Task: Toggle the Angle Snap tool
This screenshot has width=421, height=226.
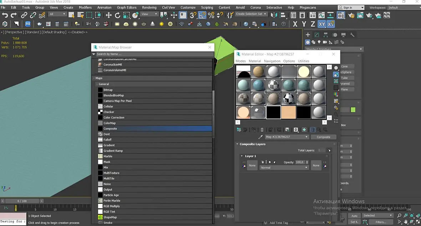Action: (202, 15)
